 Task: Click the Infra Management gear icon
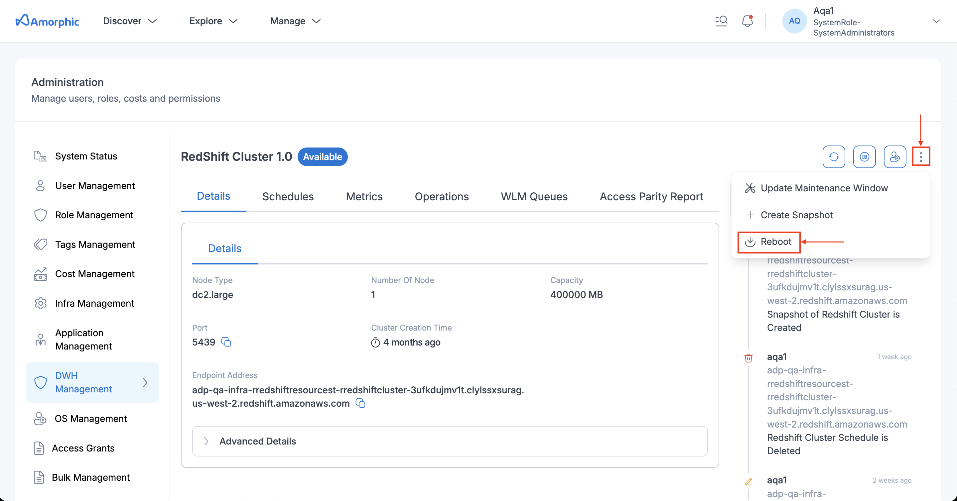tap(40, 303)
